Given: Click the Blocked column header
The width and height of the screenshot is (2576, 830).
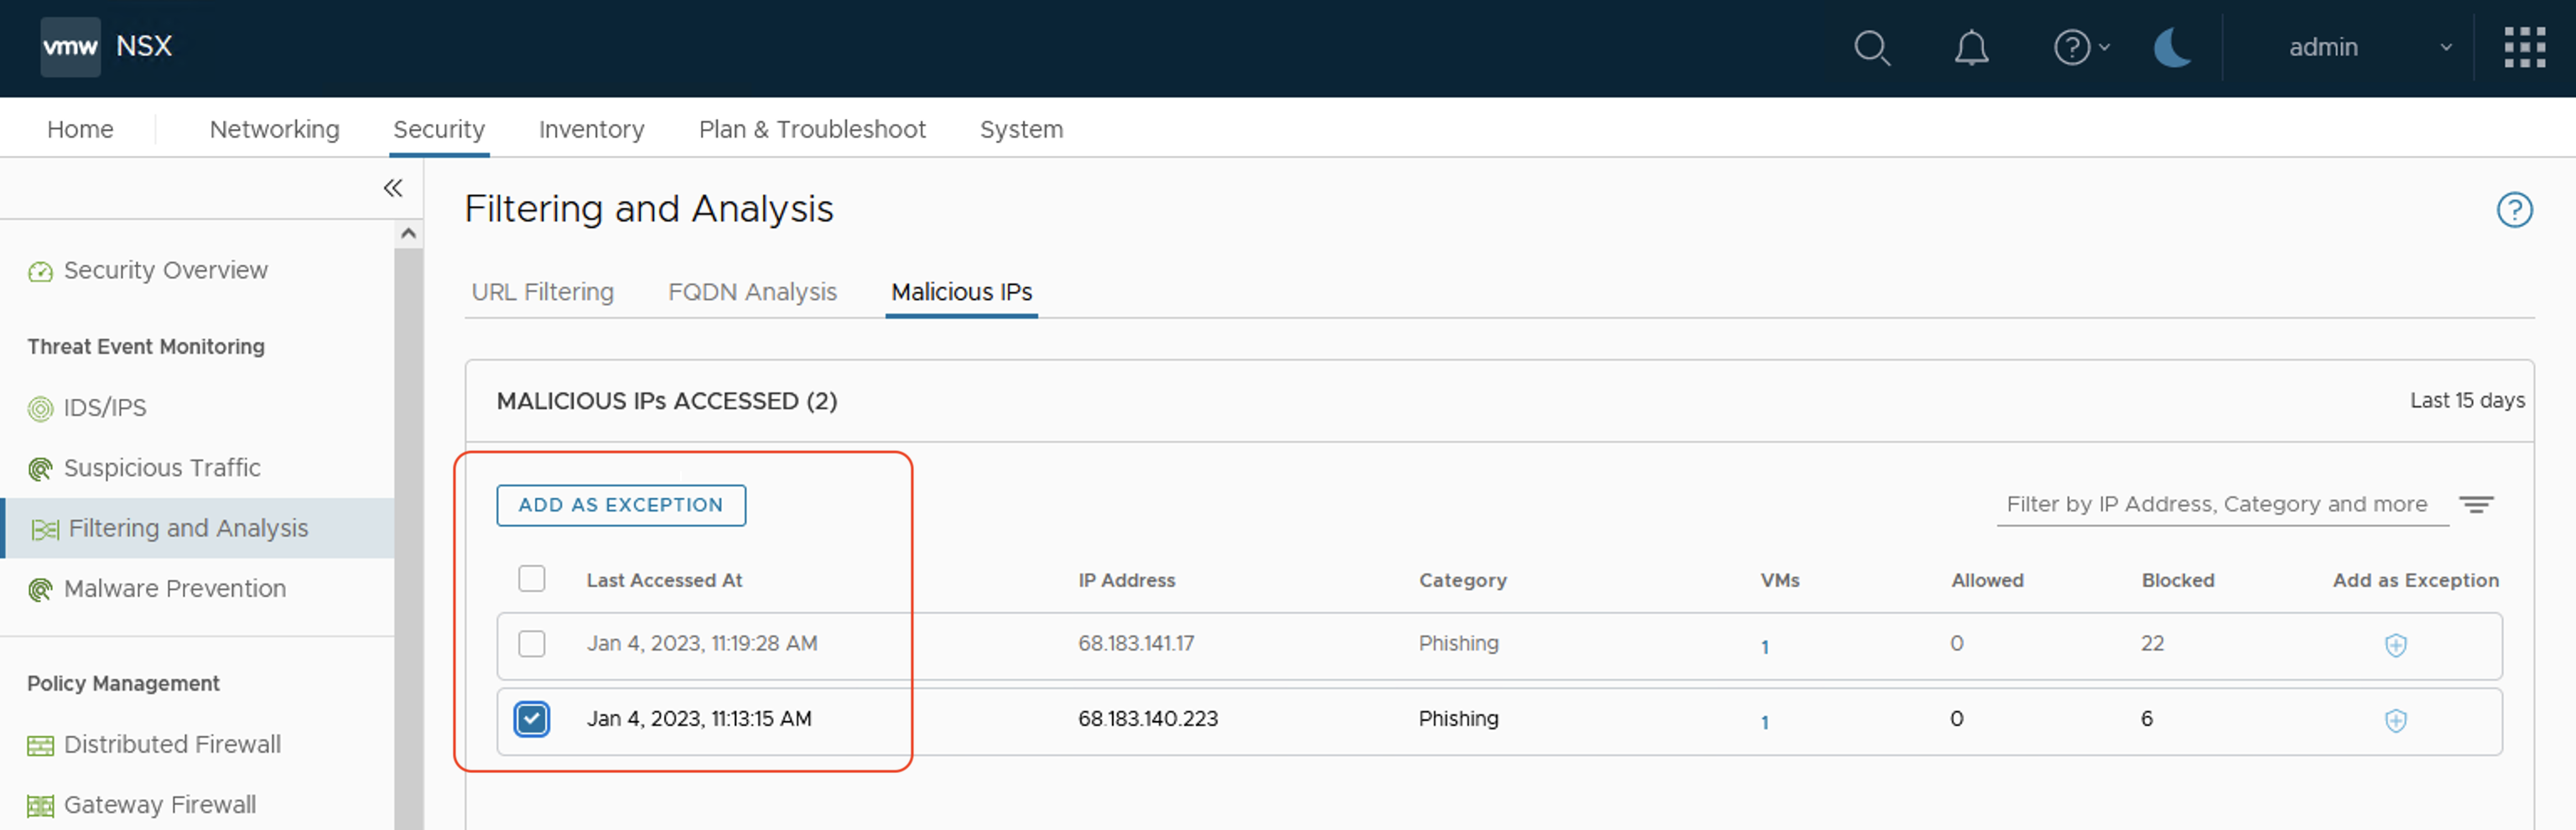Looking at the screenshot, I should 2177,580.
